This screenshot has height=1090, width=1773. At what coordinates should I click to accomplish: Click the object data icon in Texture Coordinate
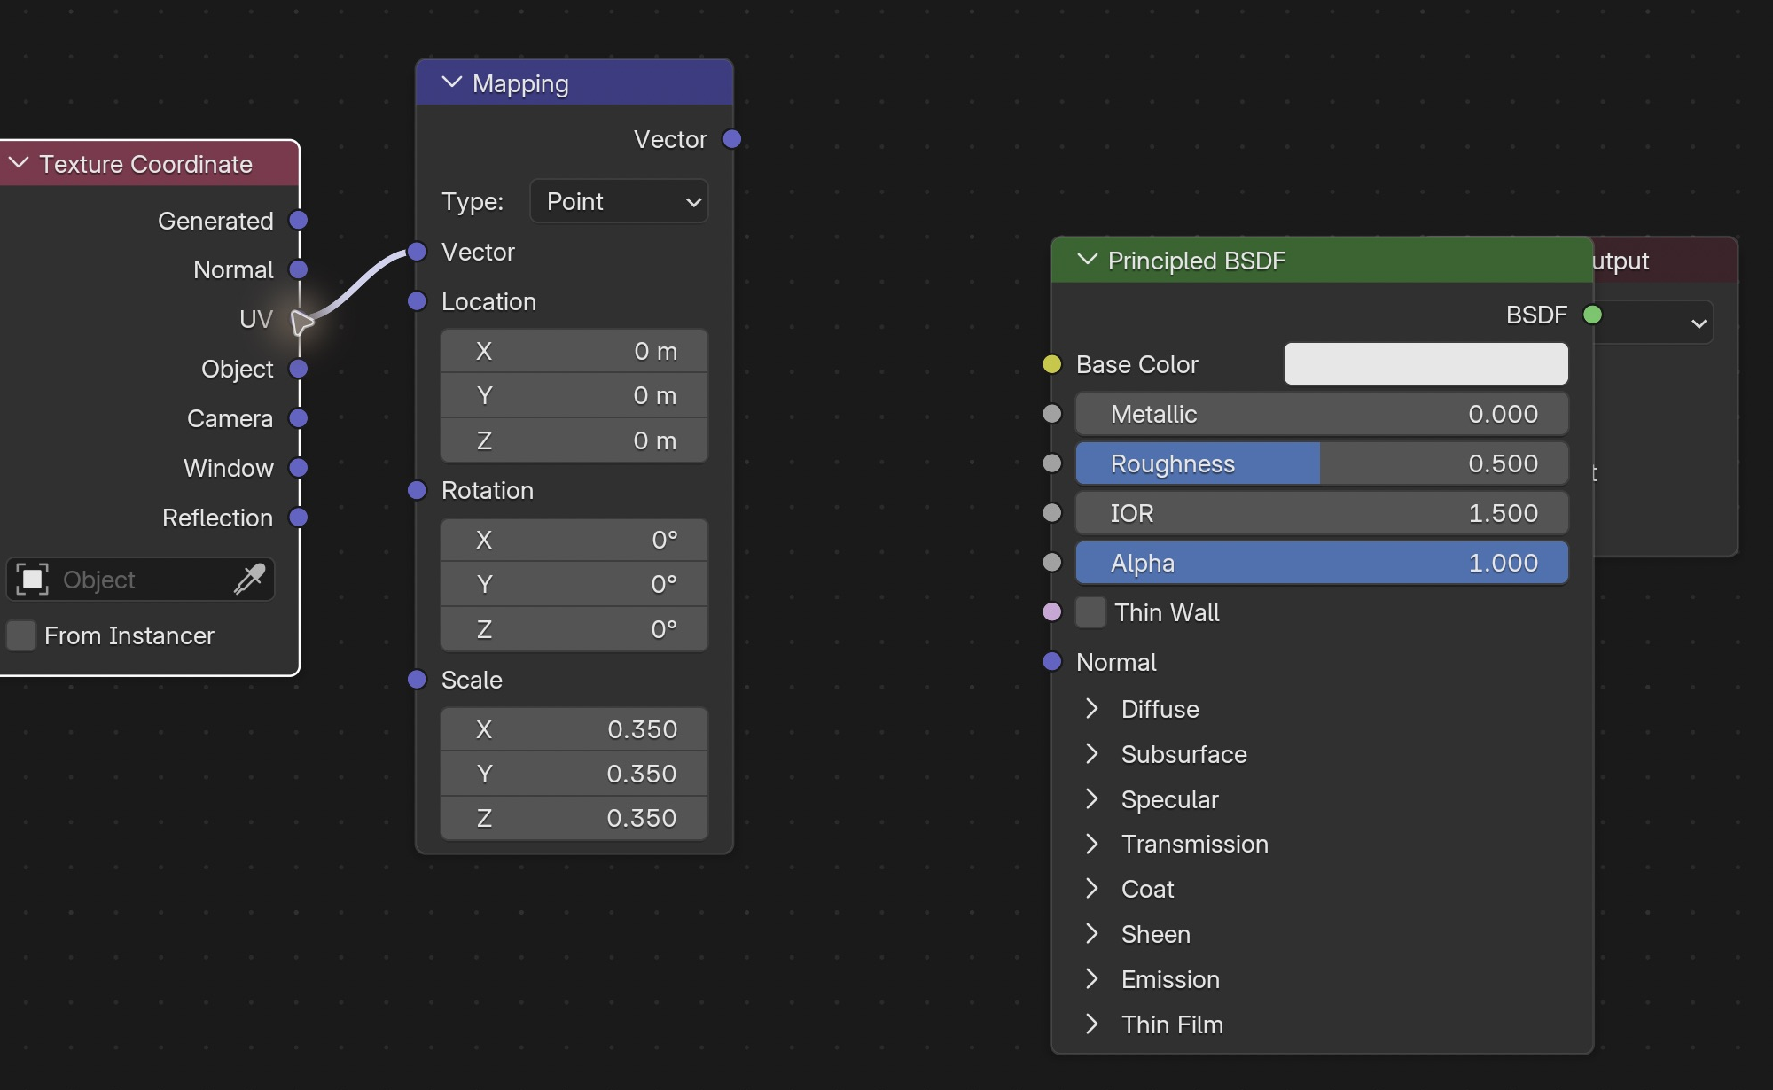(x=32, y=580)
